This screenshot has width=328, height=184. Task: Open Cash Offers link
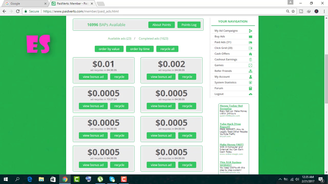(222, 54)
